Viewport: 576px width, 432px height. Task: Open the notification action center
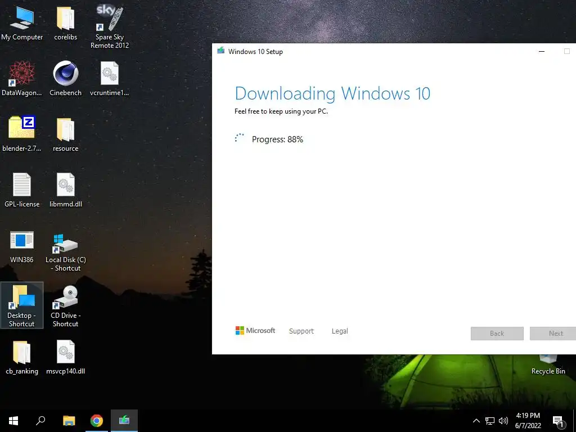(x=559, y=422)
